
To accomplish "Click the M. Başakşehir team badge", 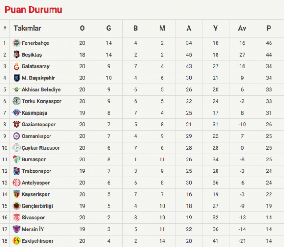I will [16, 78].
